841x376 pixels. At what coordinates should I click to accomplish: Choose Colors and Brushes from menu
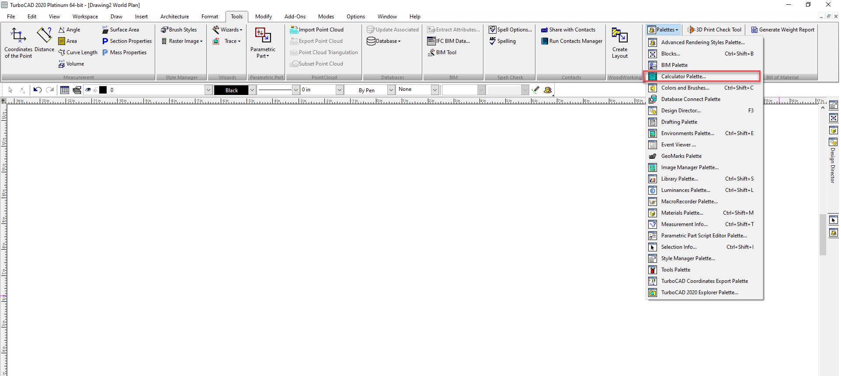(704, 88)
